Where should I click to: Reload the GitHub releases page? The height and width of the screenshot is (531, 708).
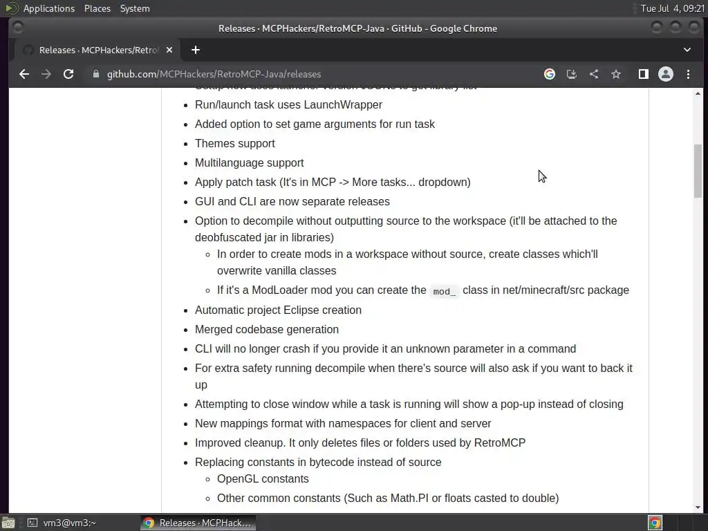click(68, 74)
